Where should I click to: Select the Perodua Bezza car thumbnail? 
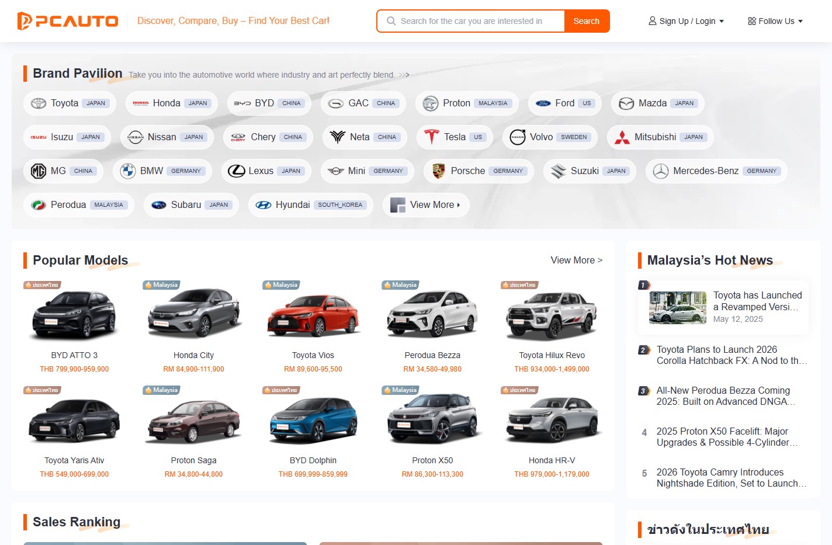tap(432, 314)
